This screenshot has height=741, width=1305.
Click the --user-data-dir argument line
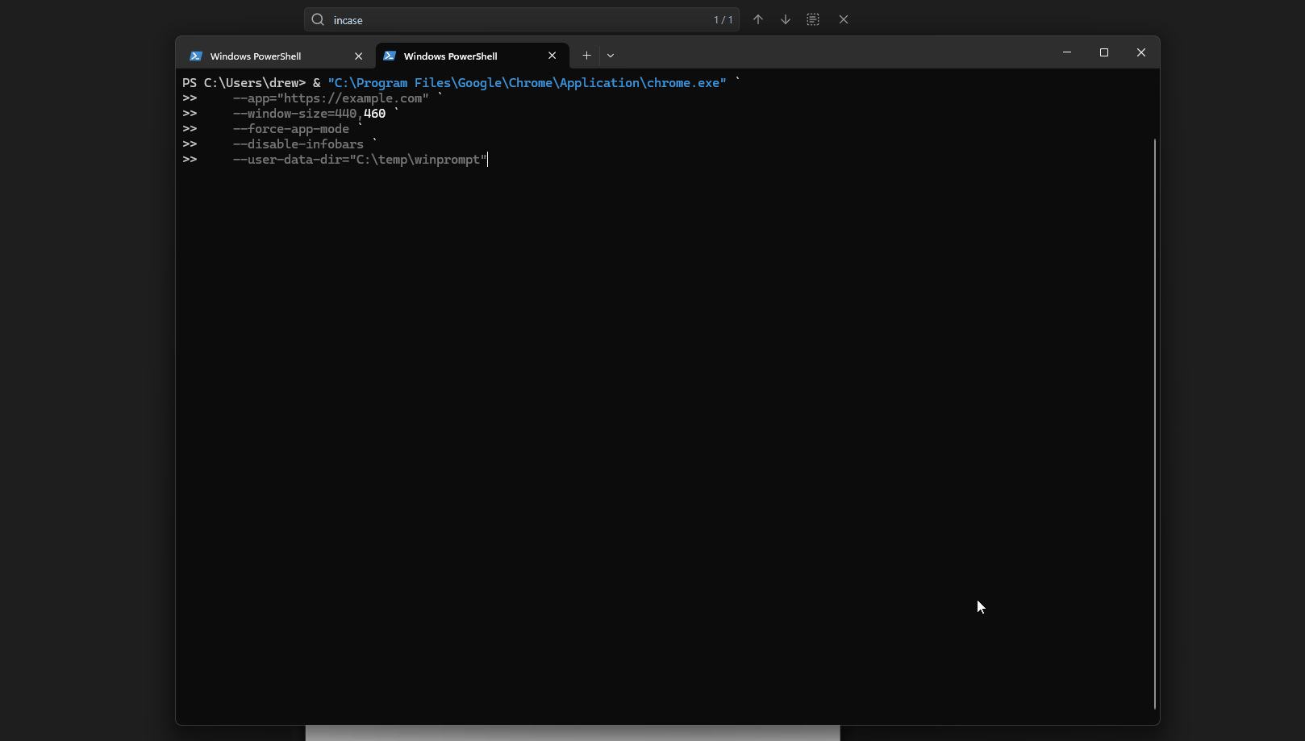pyautogui.click(x=360, y=160)
